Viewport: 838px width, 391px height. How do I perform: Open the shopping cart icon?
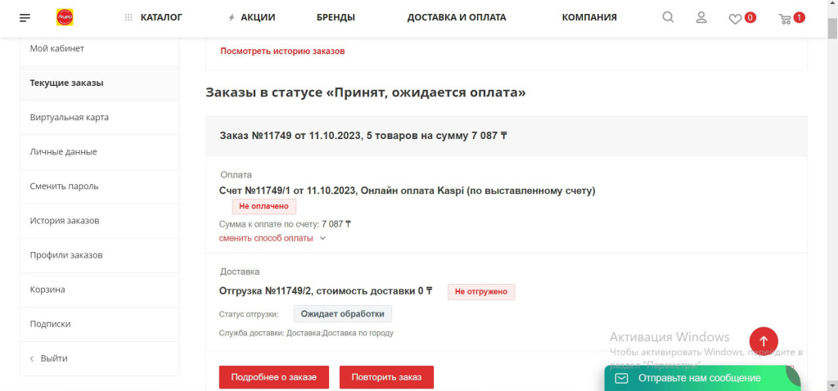click(785, 20)
